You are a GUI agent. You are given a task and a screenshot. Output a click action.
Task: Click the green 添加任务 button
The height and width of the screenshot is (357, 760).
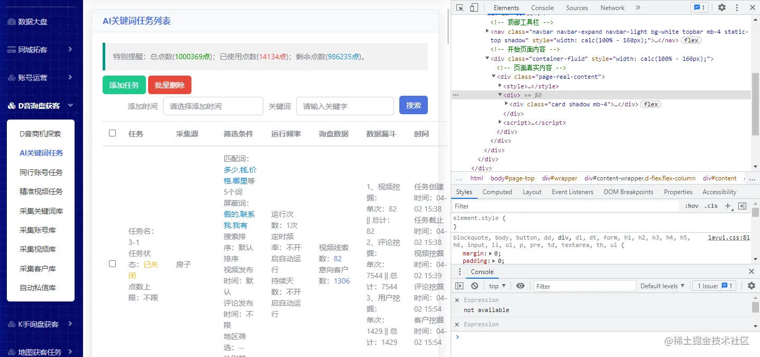point(124,85)
